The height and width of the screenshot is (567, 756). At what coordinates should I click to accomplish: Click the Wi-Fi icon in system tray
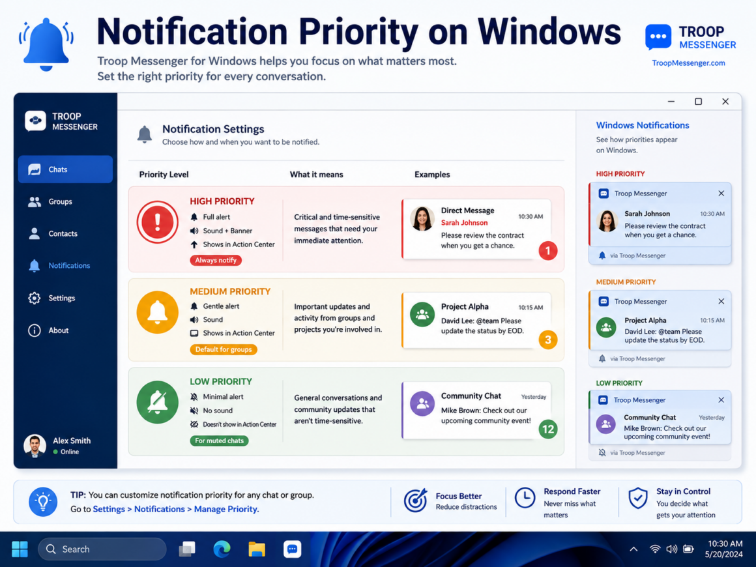tap(655, 549)
